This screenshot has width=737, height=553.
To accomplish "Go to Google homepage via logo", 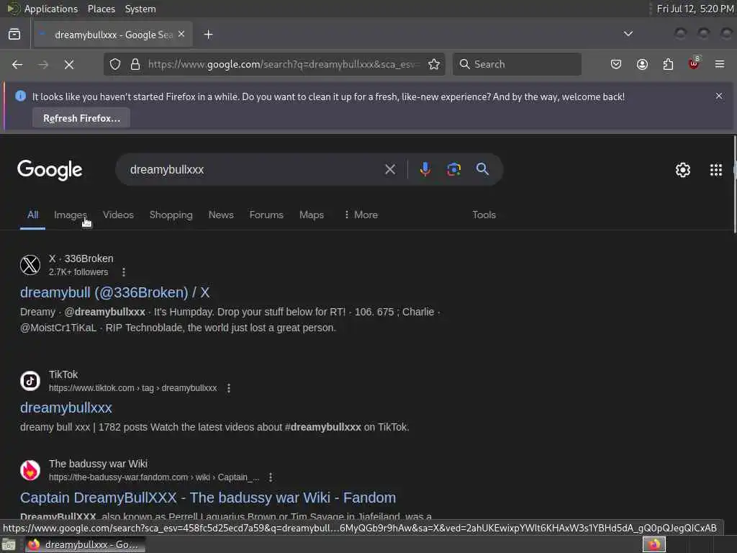I will [50, 170].
